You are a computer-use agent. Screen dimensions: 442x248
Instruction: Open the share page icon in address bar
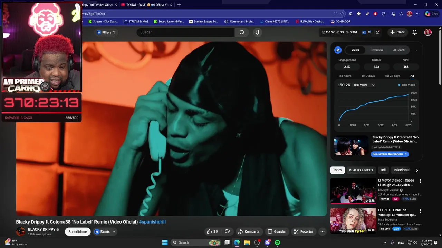336,14
